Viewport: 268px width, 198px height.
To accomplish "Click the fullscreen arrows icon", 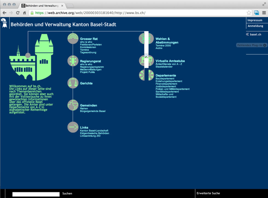I will click(264, 4).
